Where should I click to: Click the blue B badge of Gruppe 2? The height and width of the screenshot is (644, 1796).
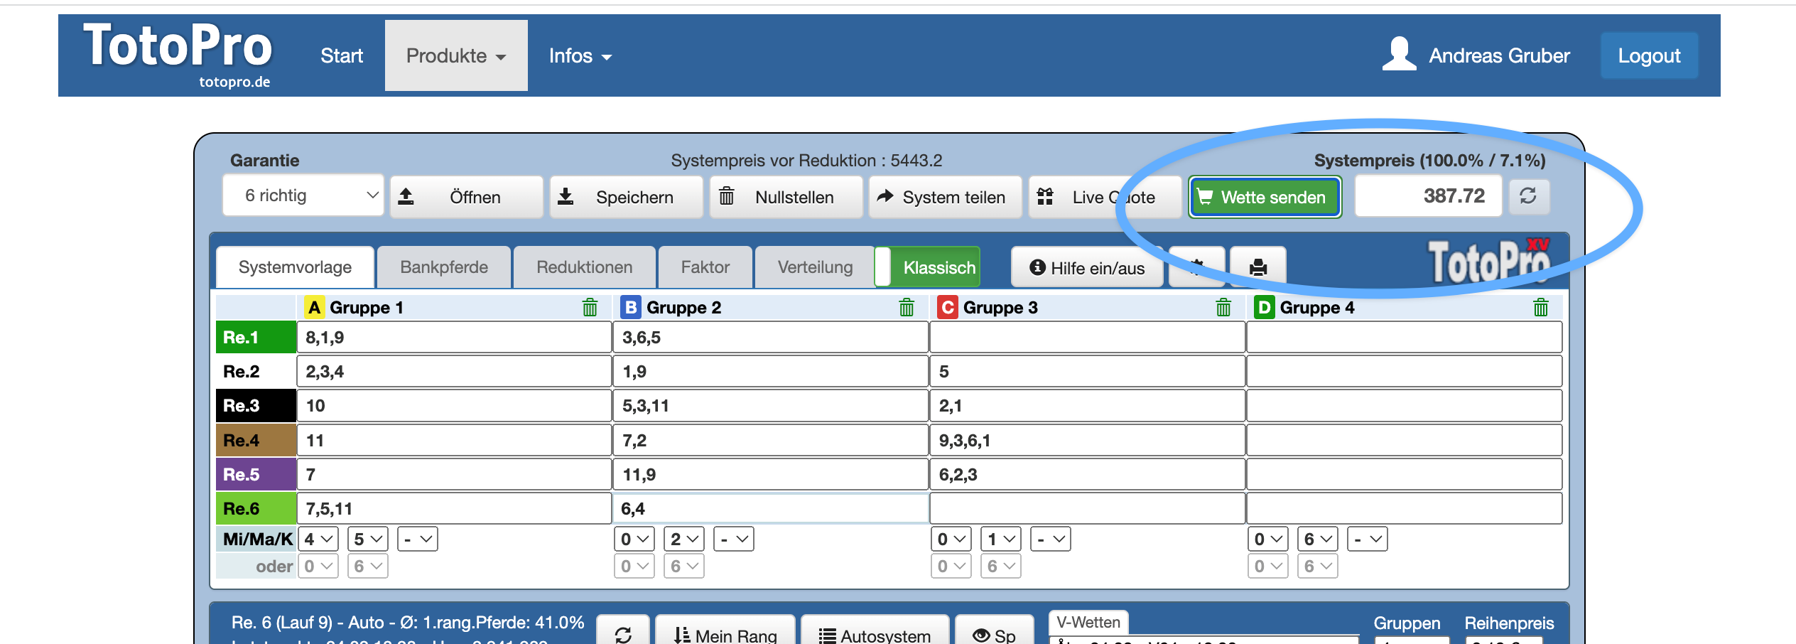point(631,308)
